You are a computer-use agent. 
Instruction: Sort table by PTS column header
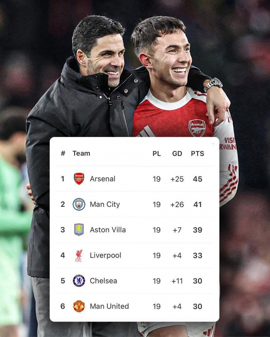click(x=198, y=153)
